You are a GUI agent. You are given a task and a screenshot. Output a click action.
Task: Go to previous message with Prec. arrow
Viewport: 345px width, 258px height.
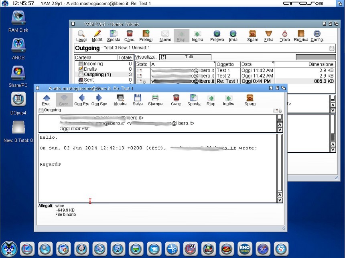click(47, 100)
